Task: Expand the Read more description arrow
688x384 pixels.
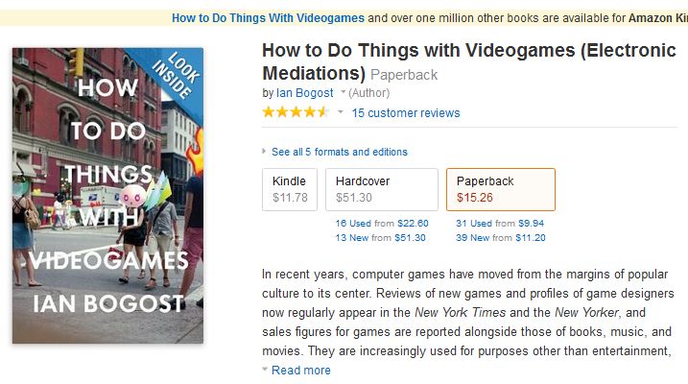Action: pos(265,370)
